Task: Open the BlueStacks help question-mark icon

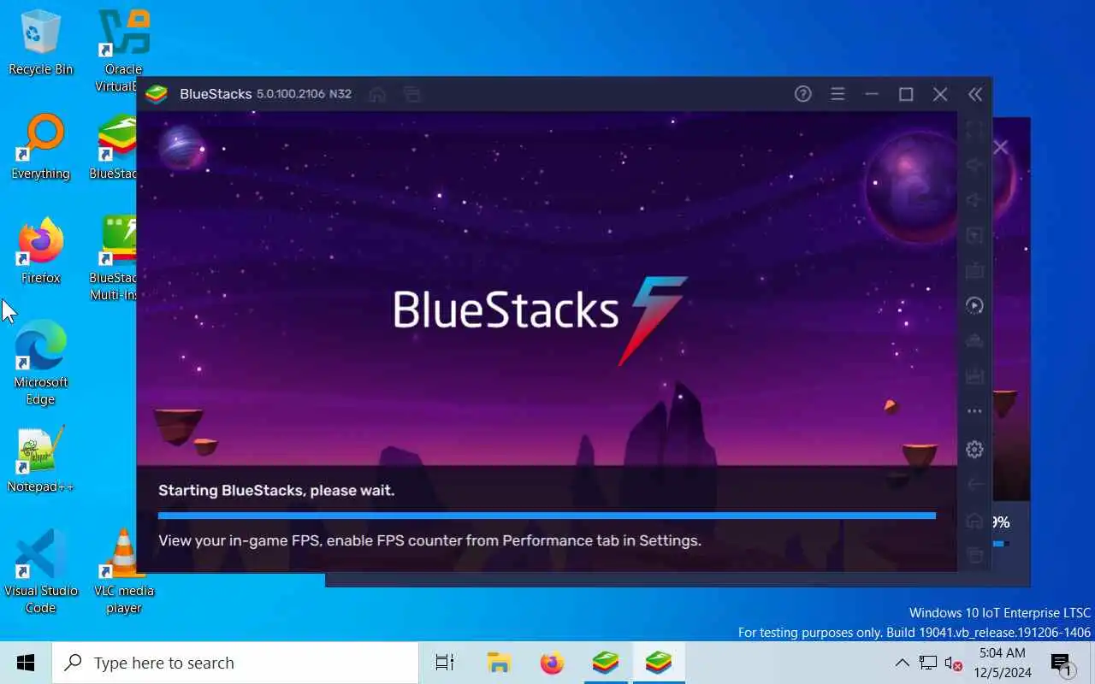Action: tap(802, 94)
